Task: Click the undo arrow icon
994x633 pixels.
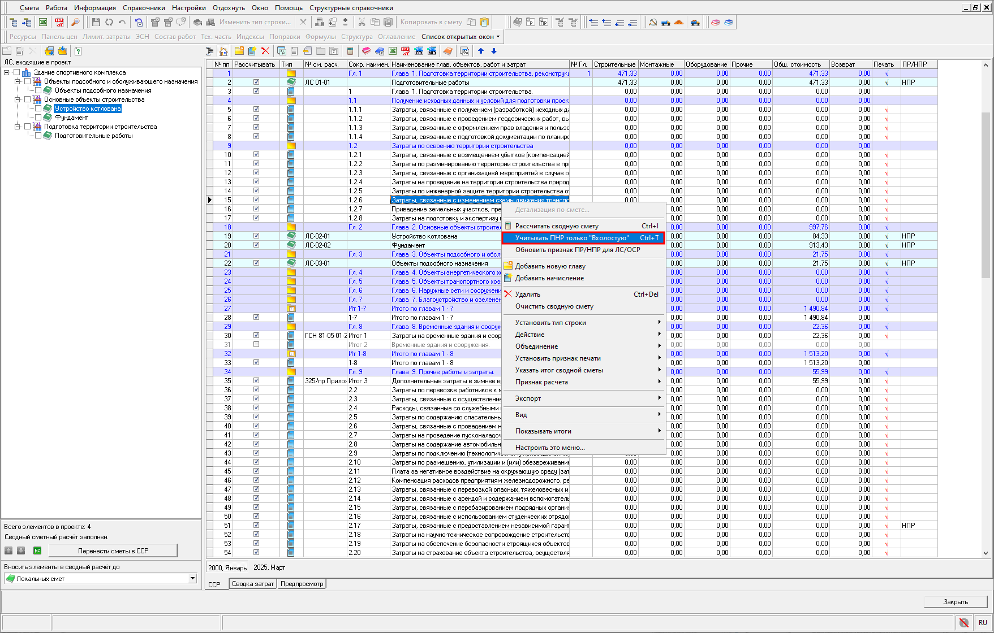Action: tap(122, 22)
